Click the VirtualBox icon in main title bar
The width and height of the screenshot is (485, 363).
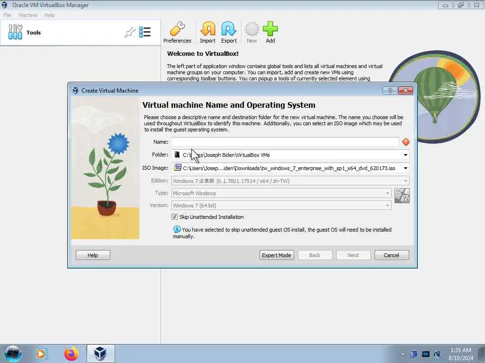click(x=4, y=5)
